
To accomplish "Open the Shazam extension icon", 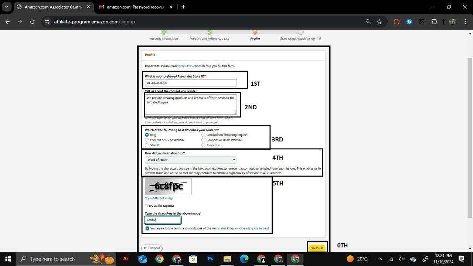I will [x=409, y=22].
